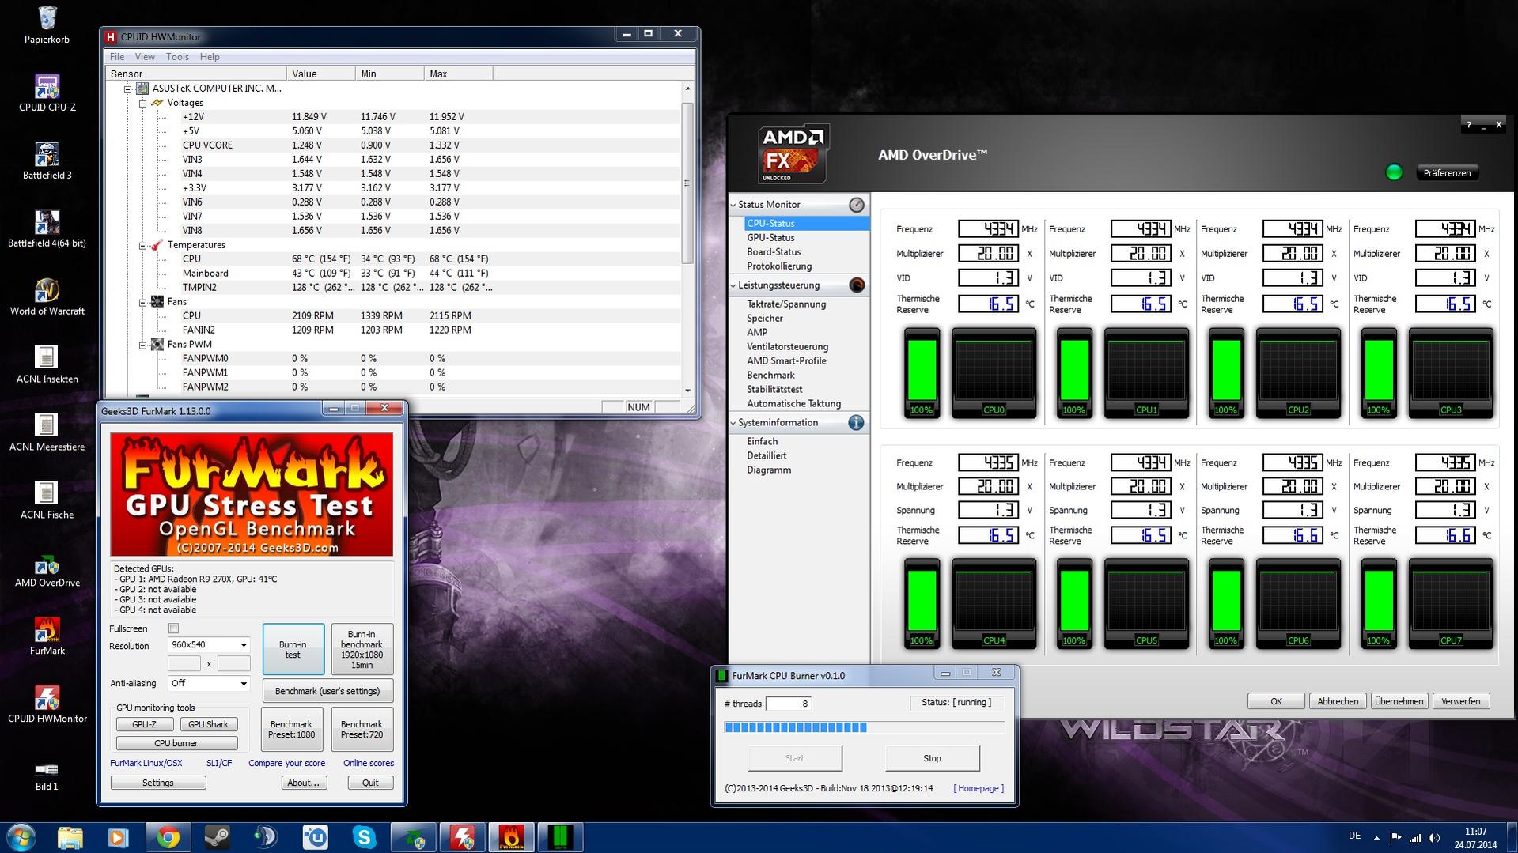Image resolution: width=1518 pixels, height=853 pixels.
Task: Run Benchmark Preset:1080
Action: click(291, 730)
